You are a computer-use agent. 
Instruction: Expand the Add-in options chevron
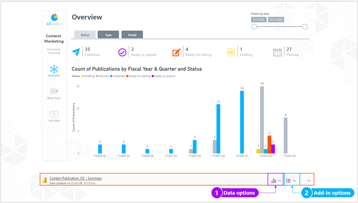294,181
